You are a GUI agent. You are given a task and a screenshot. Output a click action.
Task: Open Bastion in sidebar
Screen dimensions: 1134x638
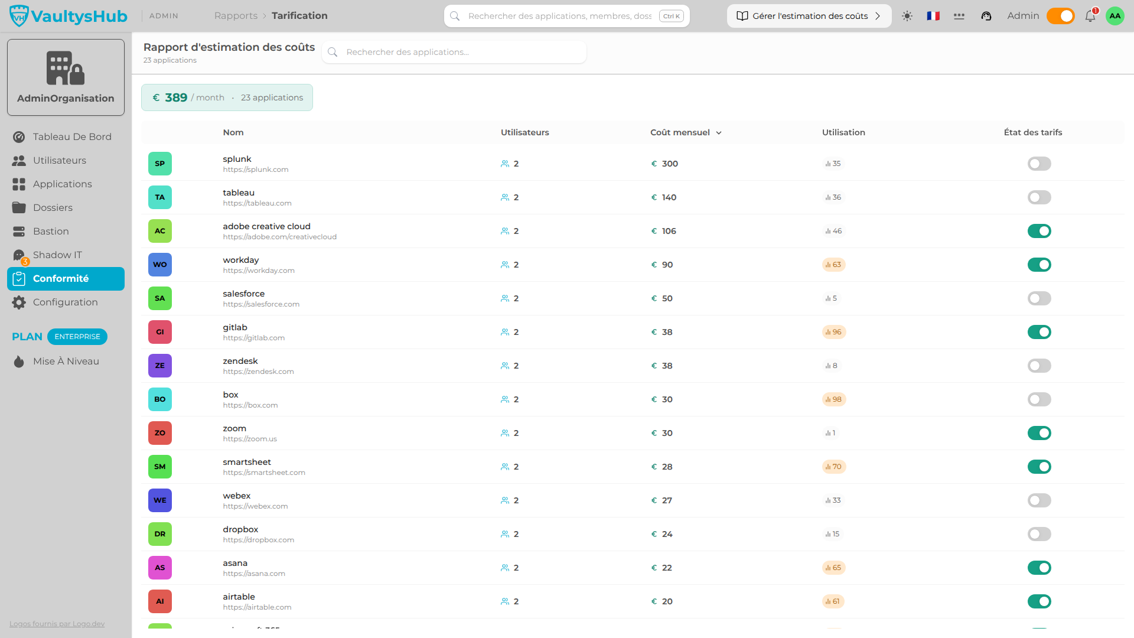pyautogui.click(x=66, y=231)
